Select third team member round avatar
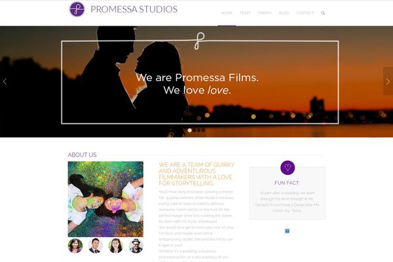 coord(115,246)
